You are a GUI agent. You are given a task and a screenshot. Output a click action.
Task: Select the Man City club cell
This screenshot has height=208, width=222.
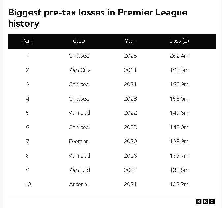79,70
